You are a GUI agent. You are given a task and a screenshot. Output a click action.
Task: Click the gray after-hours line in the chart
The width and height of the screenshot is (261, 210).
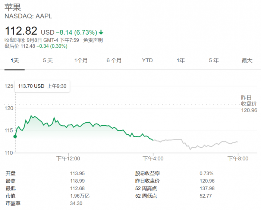point(201,146)
